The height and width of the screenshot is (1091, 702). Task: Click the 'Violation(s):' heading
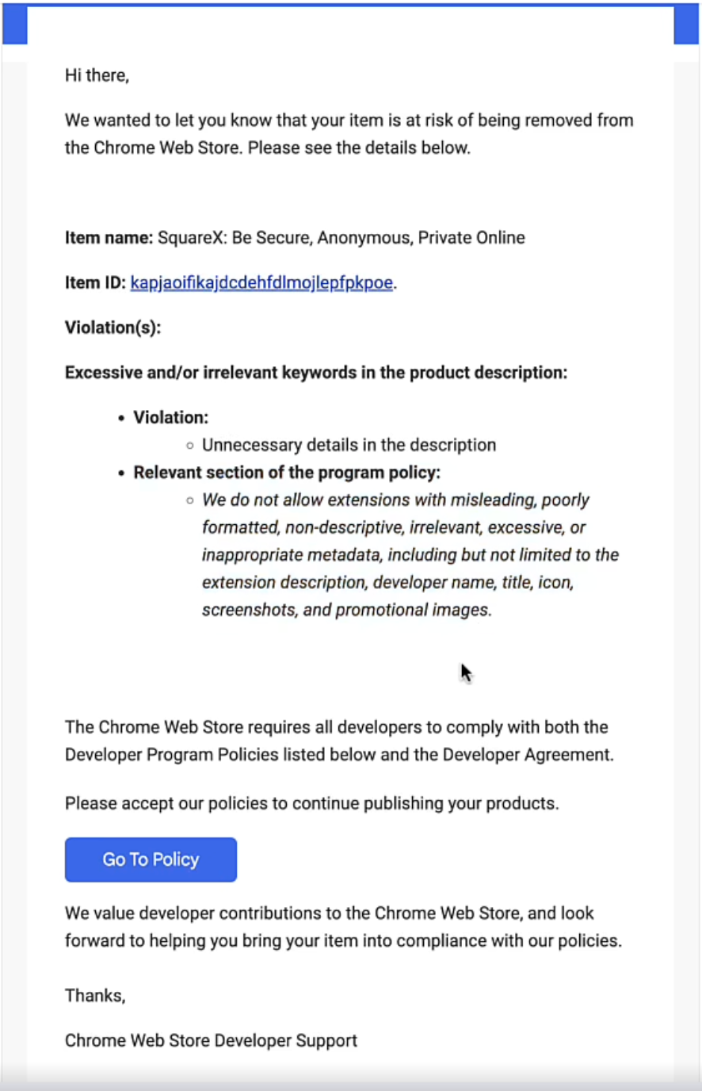(x=113, y=327)
